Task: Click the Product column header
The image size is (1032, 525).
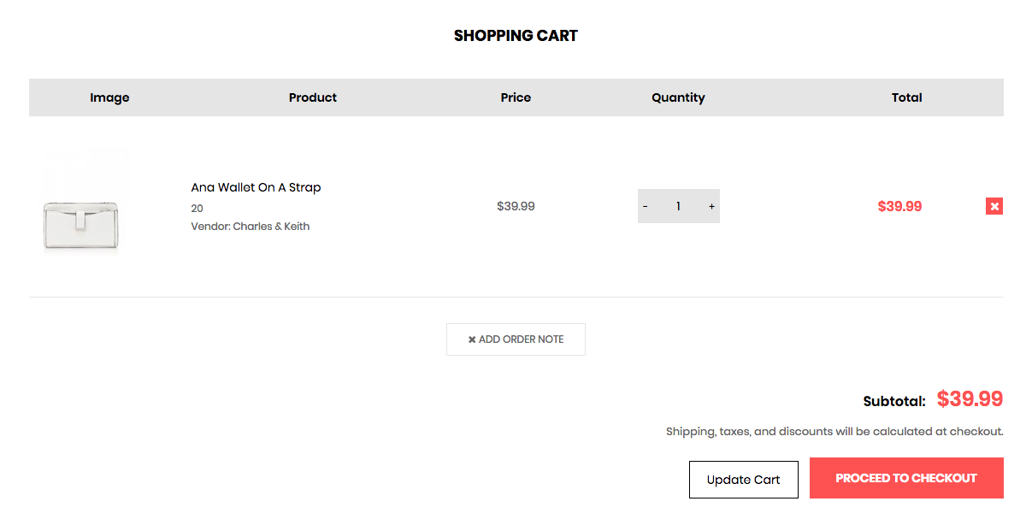Action: (313, 97)
